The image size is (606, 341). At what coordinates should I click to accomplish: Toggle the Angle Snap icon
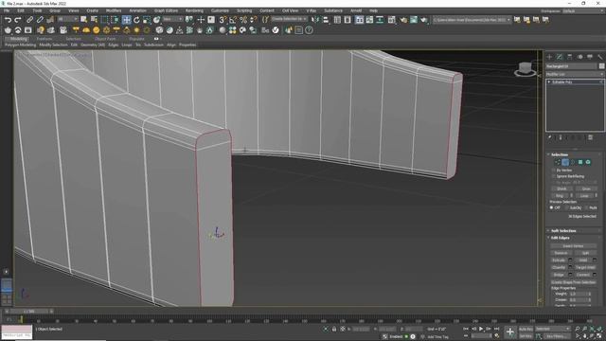point(233,20)
